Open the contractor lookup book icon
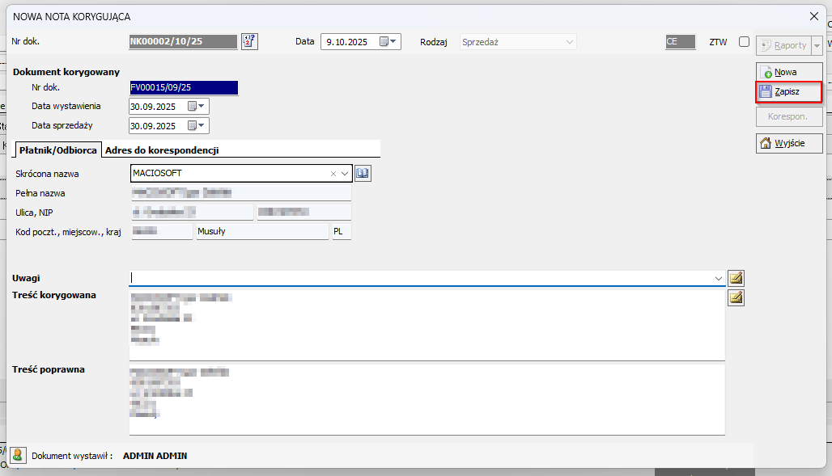 [363, 173]
